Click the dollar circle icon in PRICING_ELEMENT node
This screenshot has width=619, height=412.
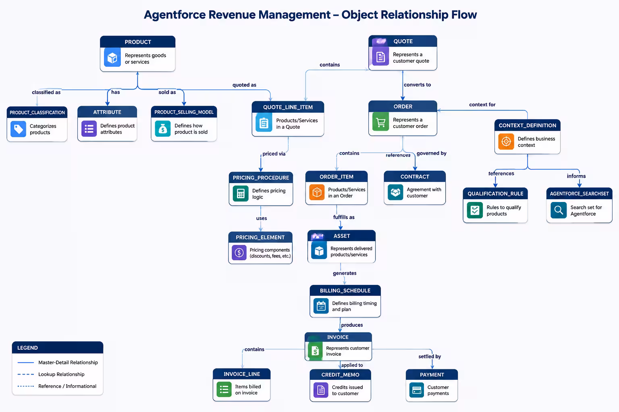239,253
